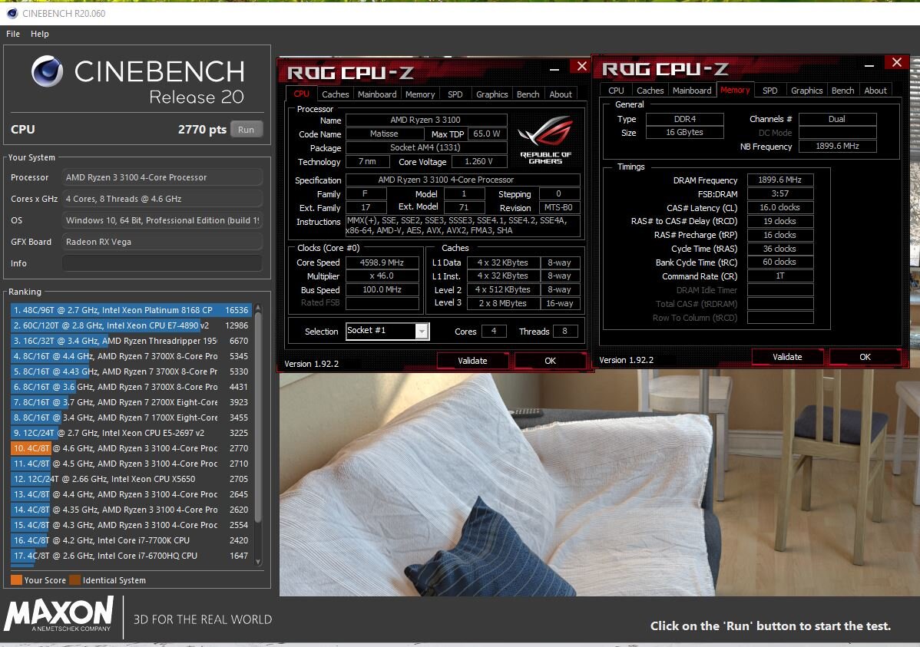920x647 pixels.
Task: Select highlighted 4.6 GHz Ryzen 3 3100 row
Action: pos(131,448)
